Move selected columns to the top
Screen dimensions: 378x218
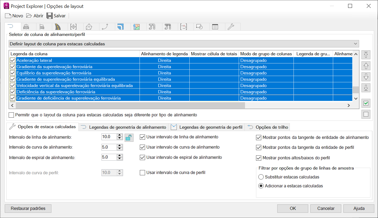coord(366,55)
